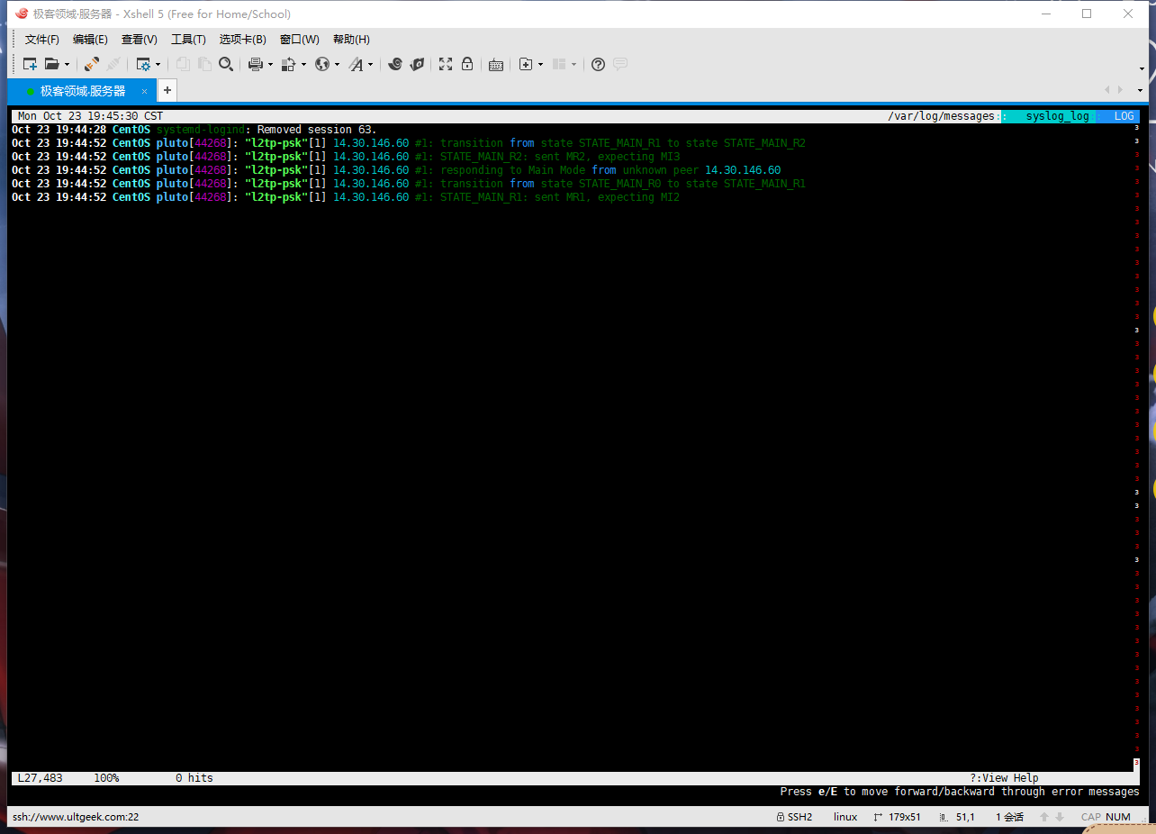Image resolution: width=1156 pixels, height=834 pixels.
Task: Expand the new tab group dropdown arrow
Action: (540, 65)
